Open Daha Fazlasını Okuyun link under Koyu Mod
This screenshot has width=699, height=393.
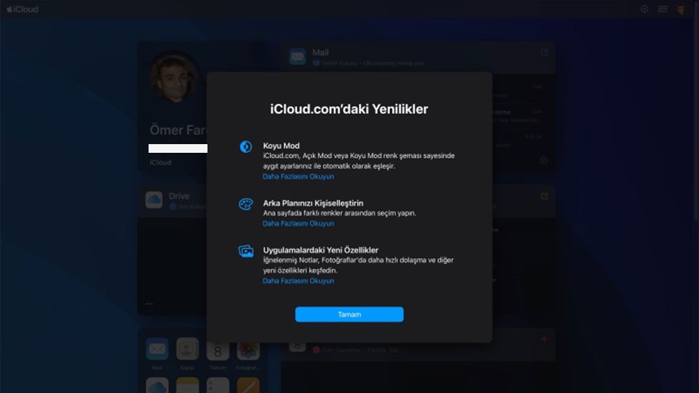pyautogui.click(x=298, y=176)
